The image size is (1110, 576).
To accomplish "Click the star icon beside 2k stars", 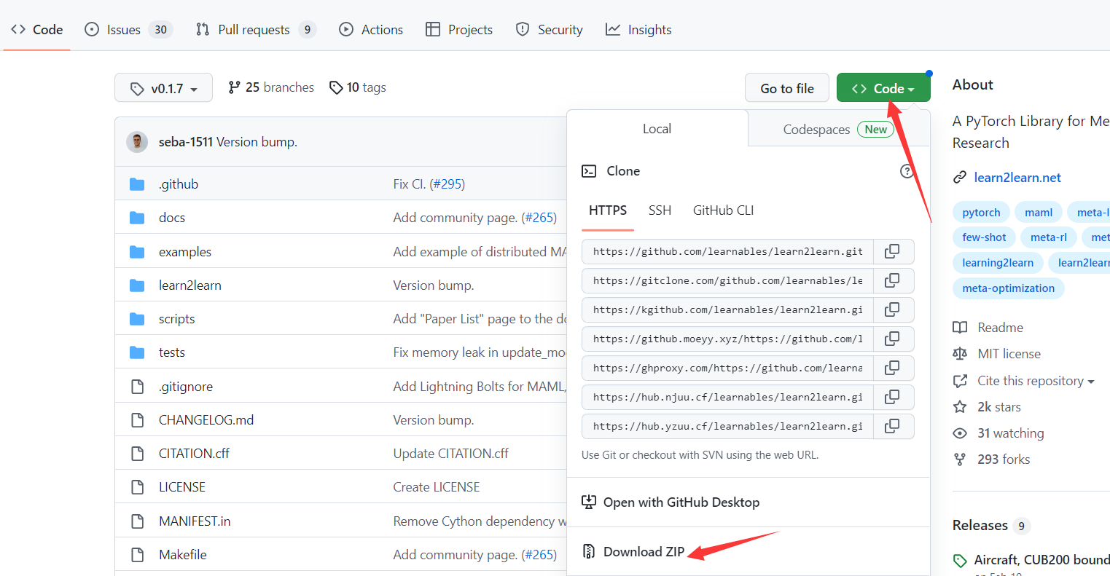I will (x=960, y=407).
